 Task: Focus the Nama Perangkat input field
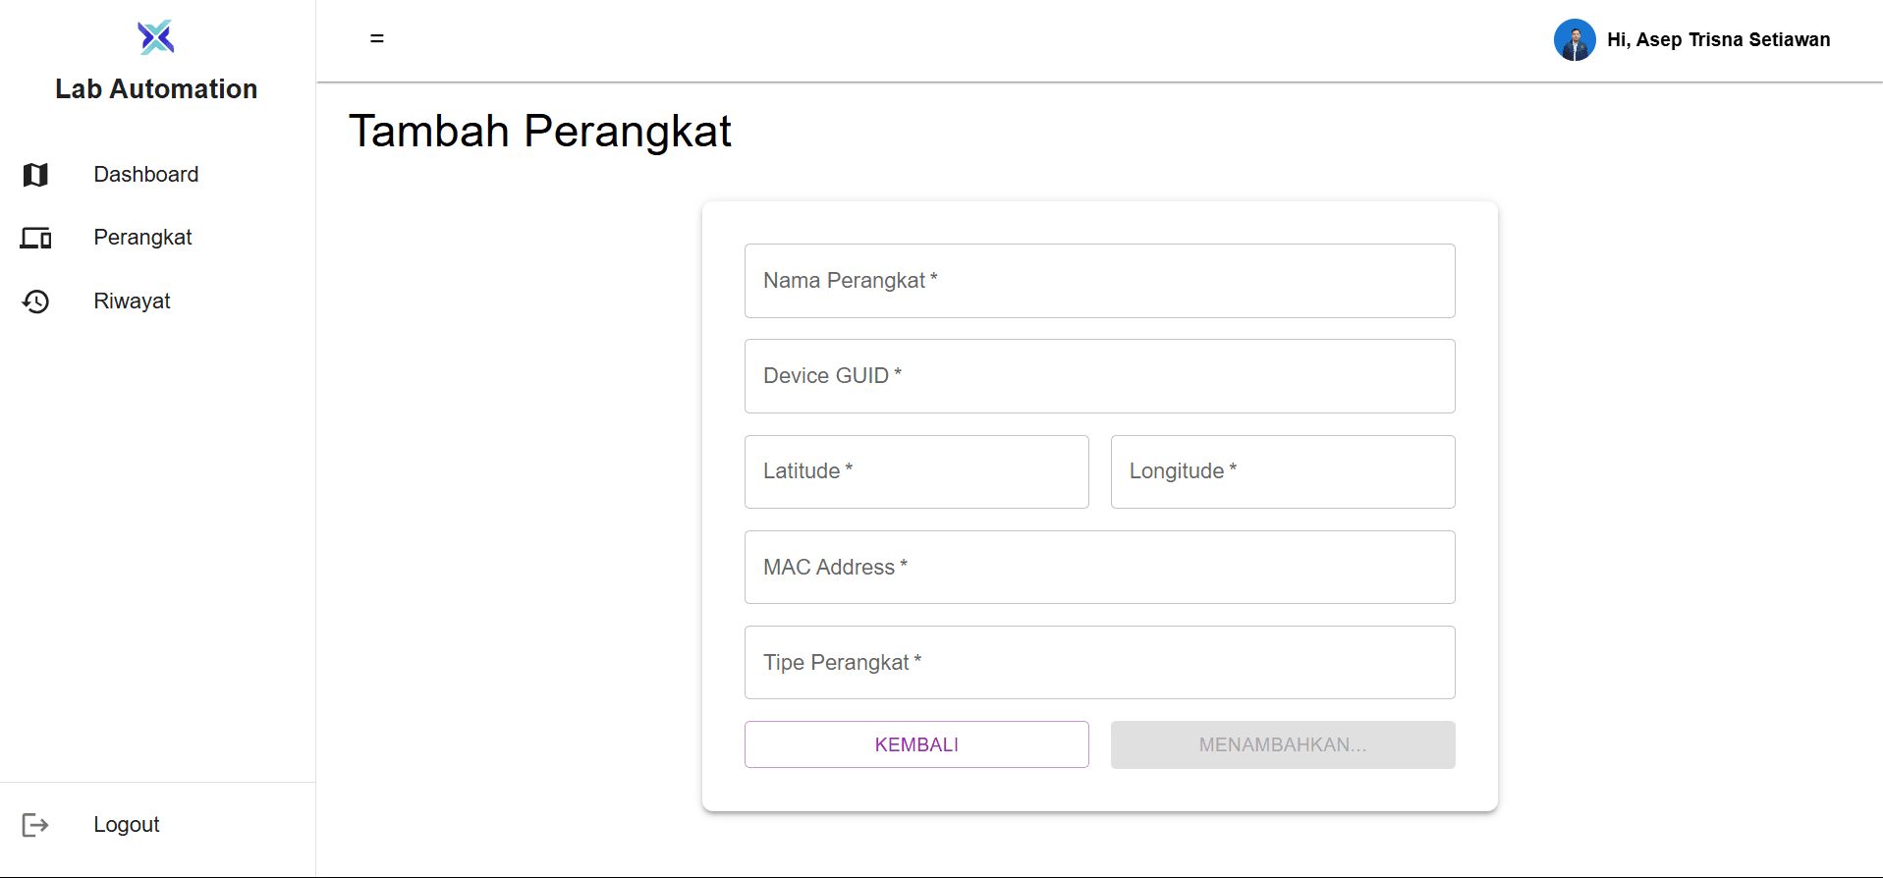tap(1099, 281)
